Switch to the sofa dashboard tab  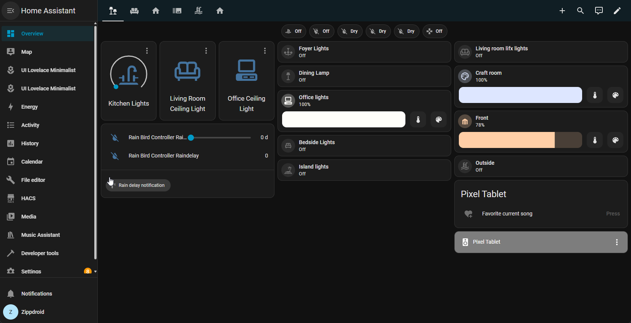pos(134,11)
